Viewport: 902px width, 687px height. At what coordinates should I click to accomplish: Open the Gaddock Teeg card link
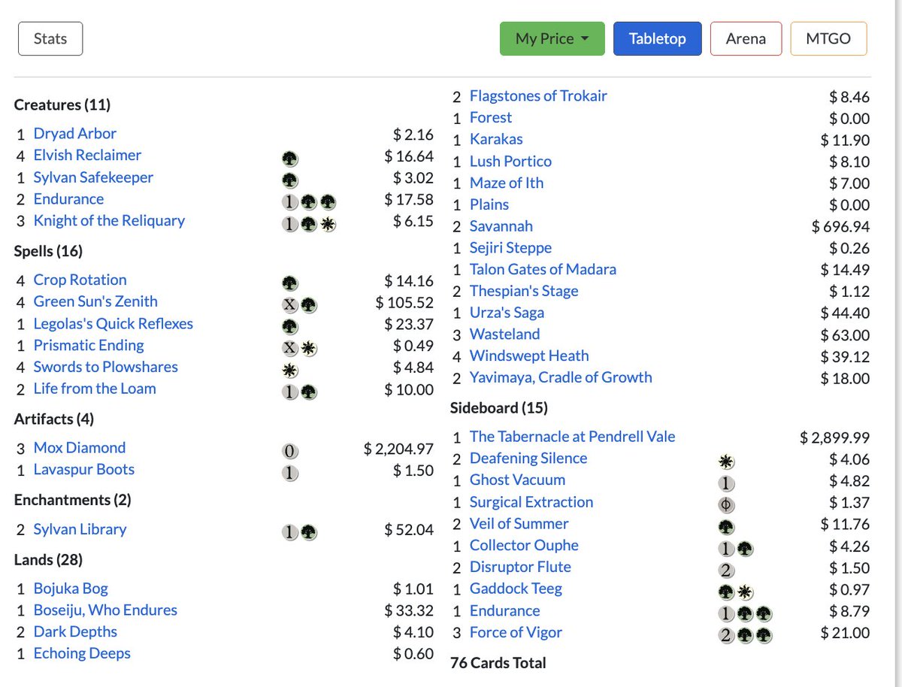516,589
